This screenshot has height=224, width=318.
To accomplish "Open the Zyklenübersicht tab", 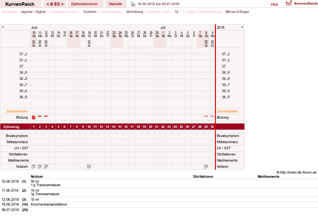I will [84, 4].
